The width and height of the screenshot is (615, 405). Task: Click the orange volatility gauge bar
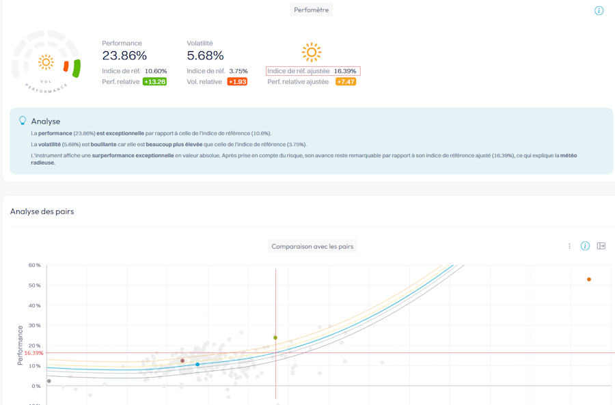click(66, 66)
